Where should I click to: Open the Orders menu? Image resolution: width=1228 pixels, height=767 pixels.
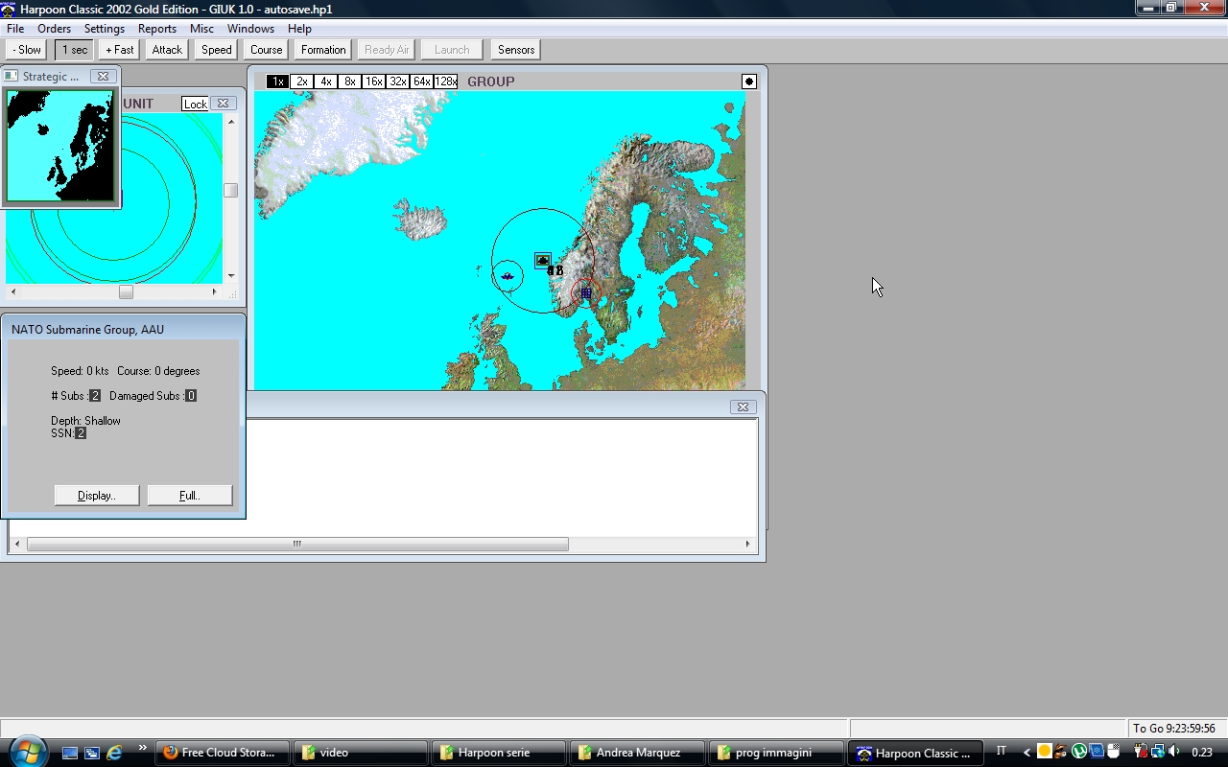(54, 29)
